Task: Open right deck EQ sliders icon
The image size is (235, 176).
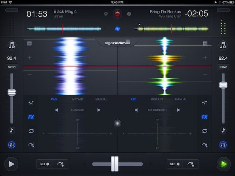Action: pyautogui.click(x=204, y=102)
